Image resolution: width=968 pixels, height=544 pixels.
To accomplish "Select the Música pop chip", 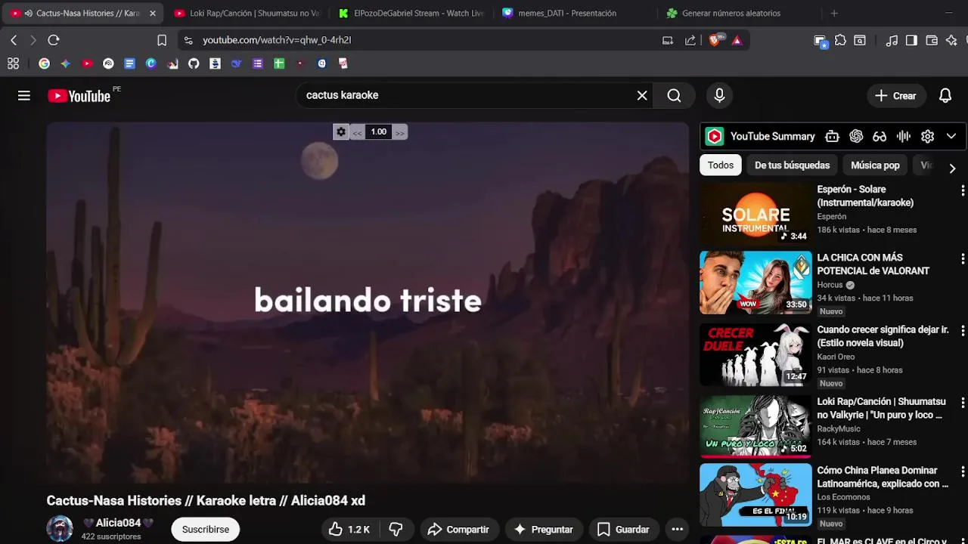I will [x=875, y=165].
